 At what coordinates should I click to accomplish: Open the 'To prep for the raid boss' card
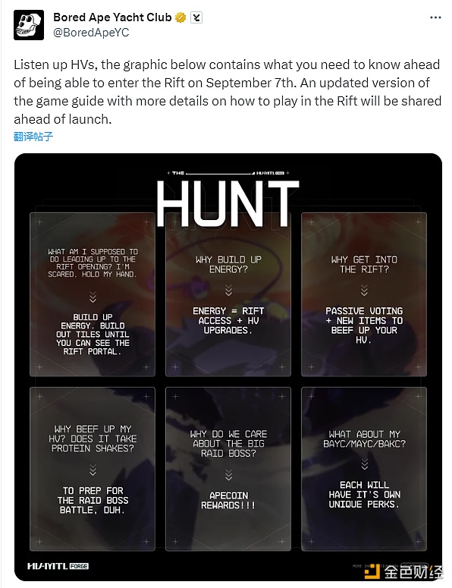(93, 469)
